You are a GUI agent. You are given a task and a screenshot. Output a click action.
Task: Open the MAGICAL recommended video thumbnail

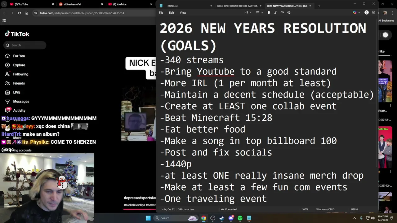(385, 147)
